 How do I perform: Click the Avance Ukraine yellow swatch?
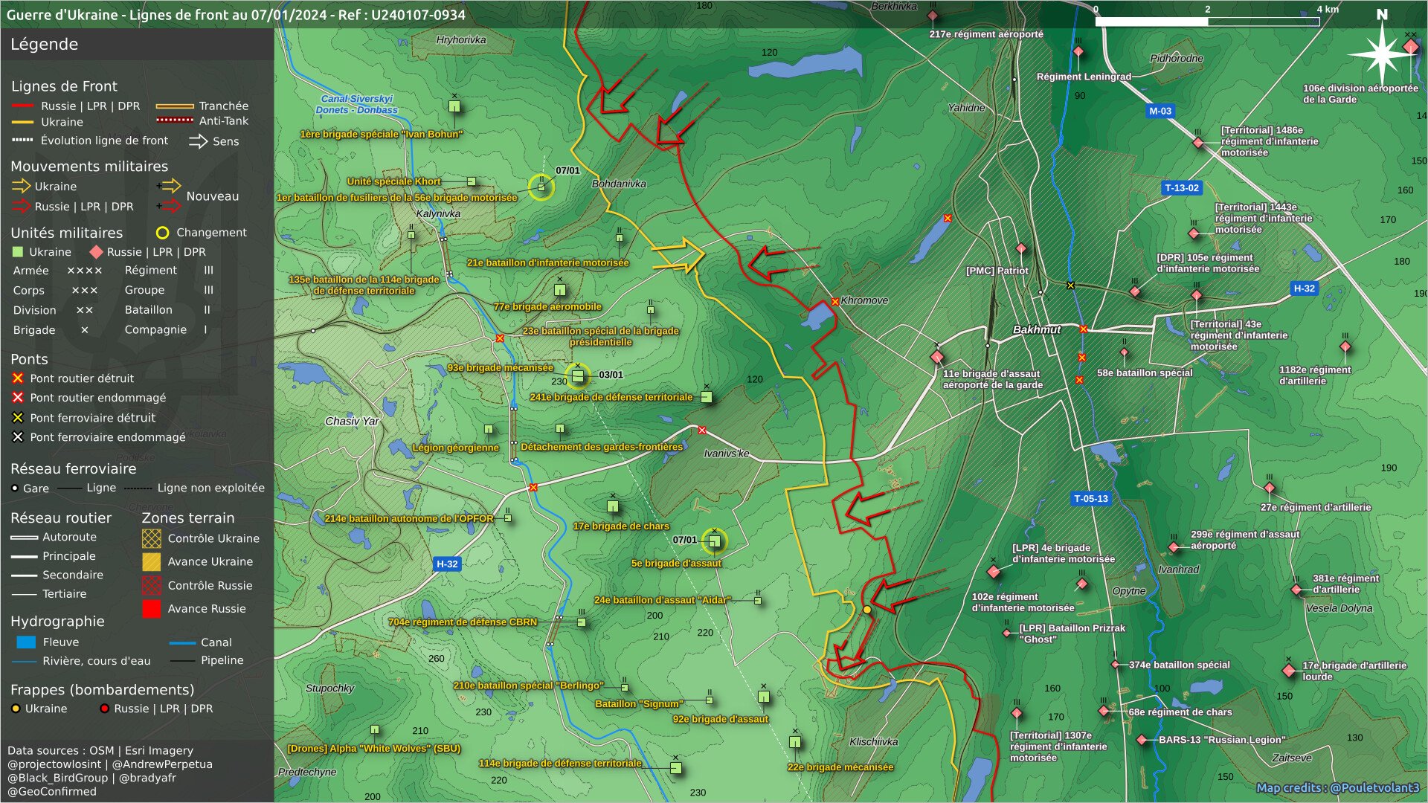click(x=152, y=561)
